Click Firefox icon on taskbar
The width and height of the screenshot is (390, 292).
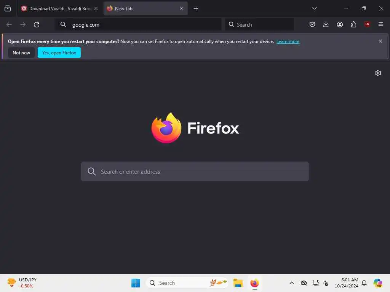(x=254, y=283)
